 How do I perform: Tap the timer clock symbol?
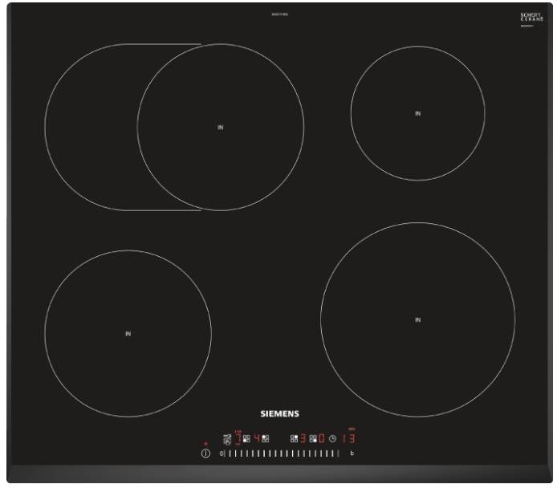(332, 439)
